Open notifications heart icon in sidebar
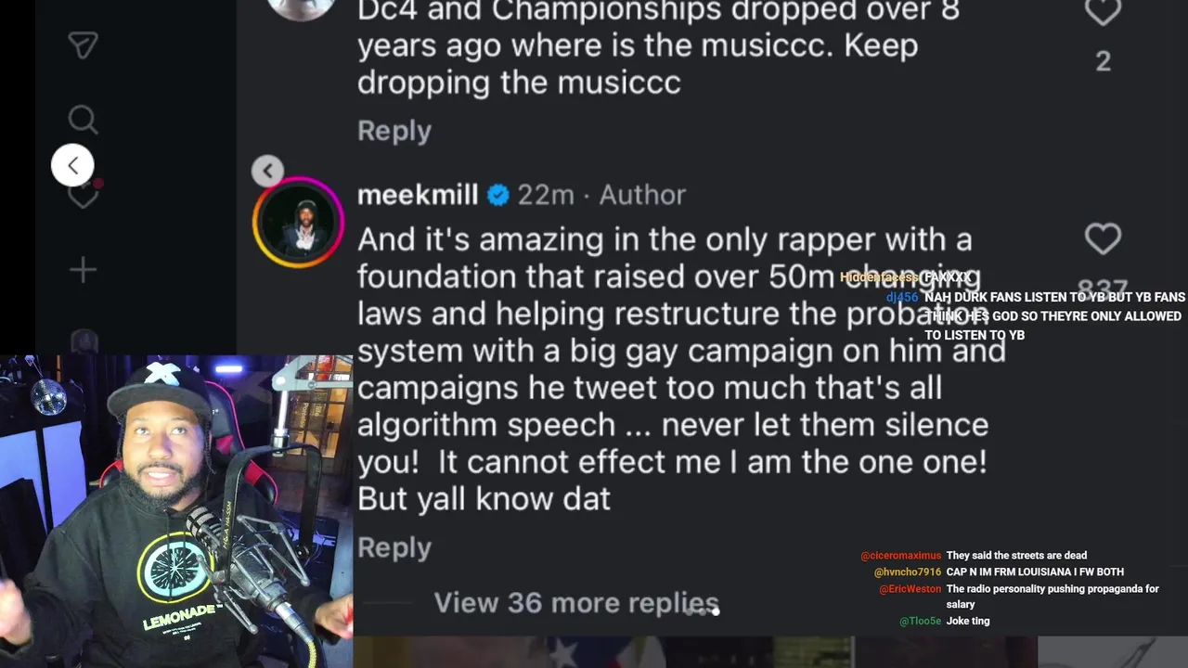This screenshot has height=668, width=1188. [84, 194]
